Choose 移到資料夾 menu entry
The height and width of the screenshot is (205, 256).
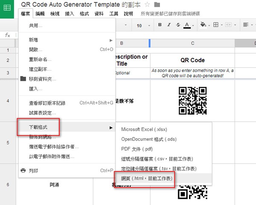(67, 79)
